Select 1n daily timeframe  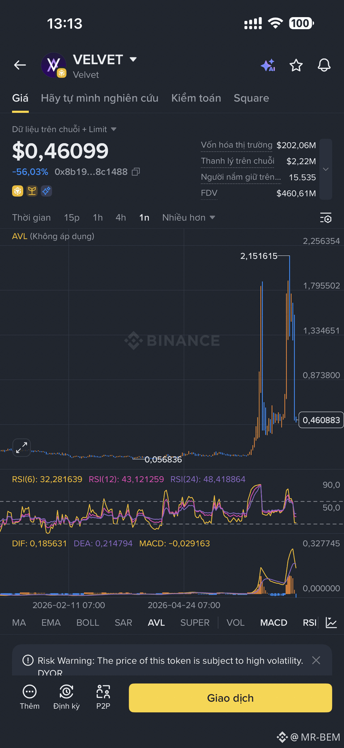point(144,217)
